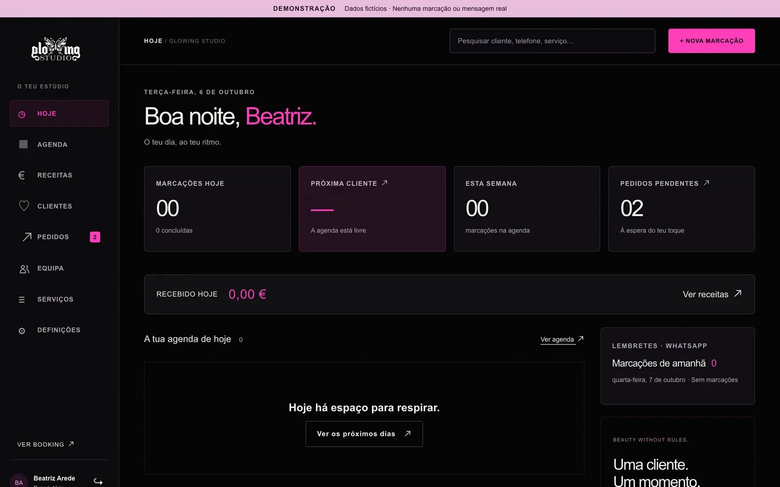Open the Pedidos section
The height and width of the screenshot is (487, 780).
[x=59, y=237]
